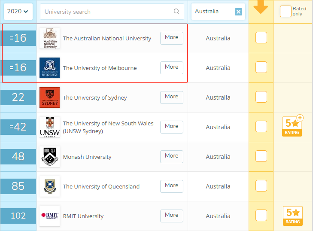313x231 pixels.
Task: Open The University of New South Wales link
Action: [x=108, y=127]
